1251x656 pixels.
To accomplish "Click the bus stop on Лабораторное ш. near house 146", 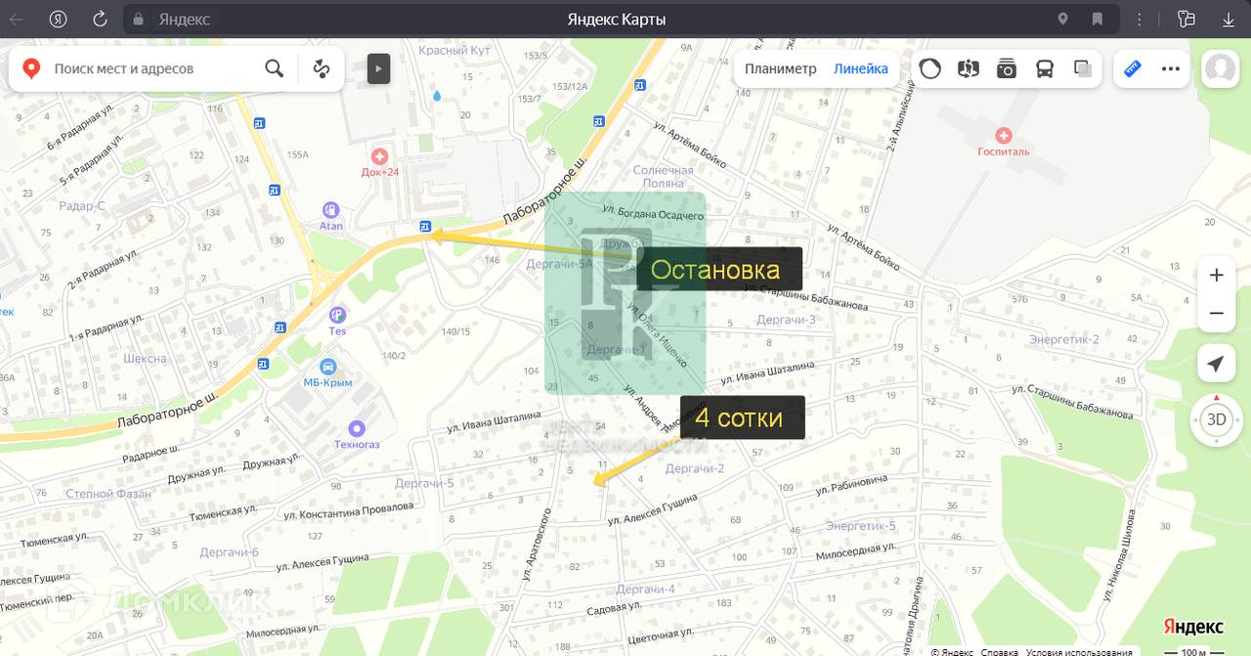I will point(425,227).
